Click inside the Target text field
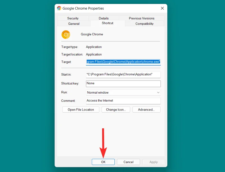The height and width of the screenshot is (172, 225). [x=123, y=62]
